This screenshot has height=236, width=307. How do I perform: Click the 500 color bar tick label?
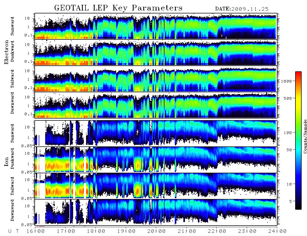pyautogui.click(x=288, y=98)
